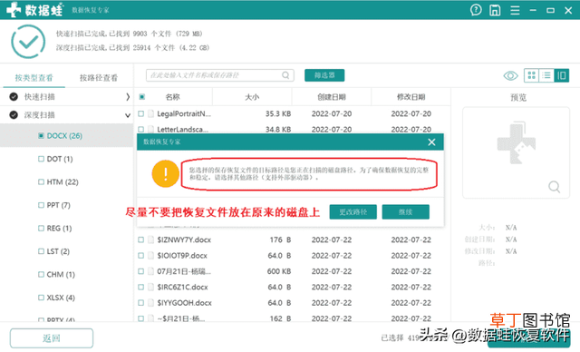The height and width of the screenshot is (352, 580).
Task: Switch to thumbnail grid view
Action: point(532,75)
